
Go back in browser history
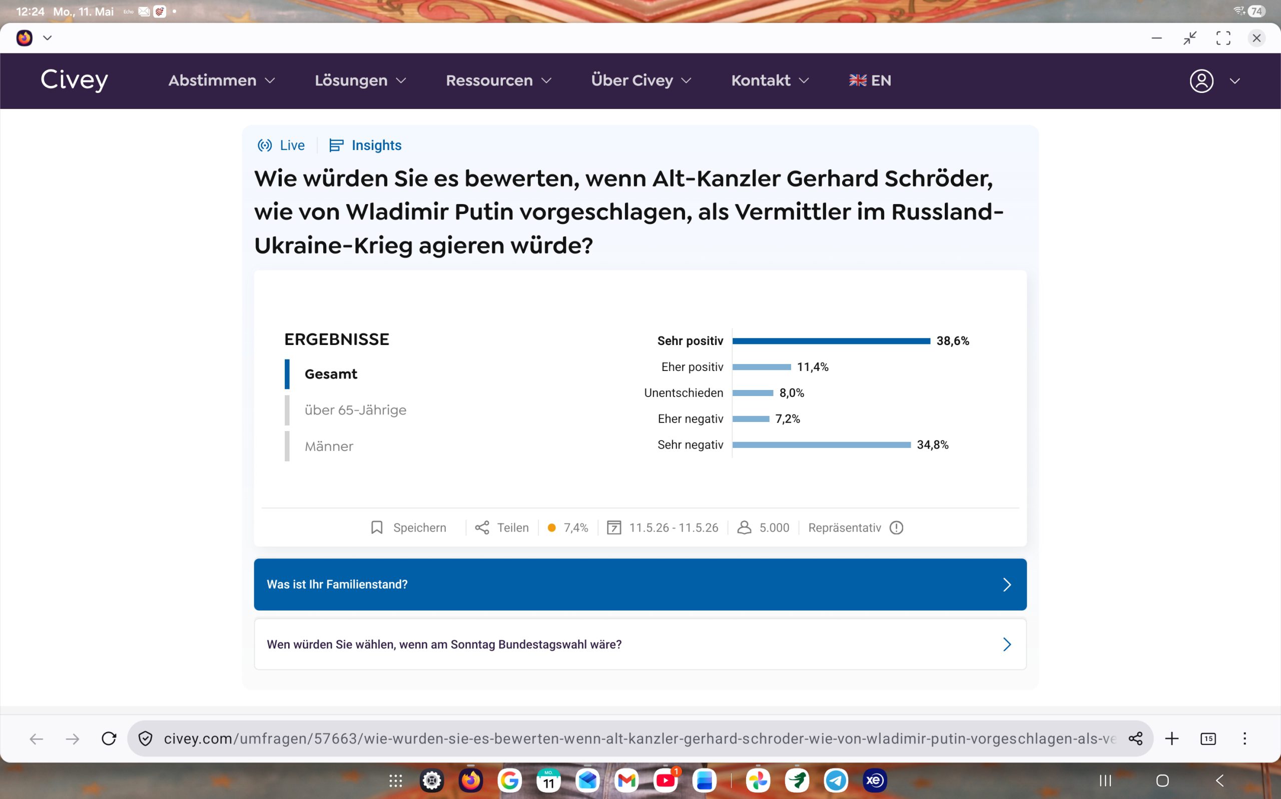click(x=37, y=739)
